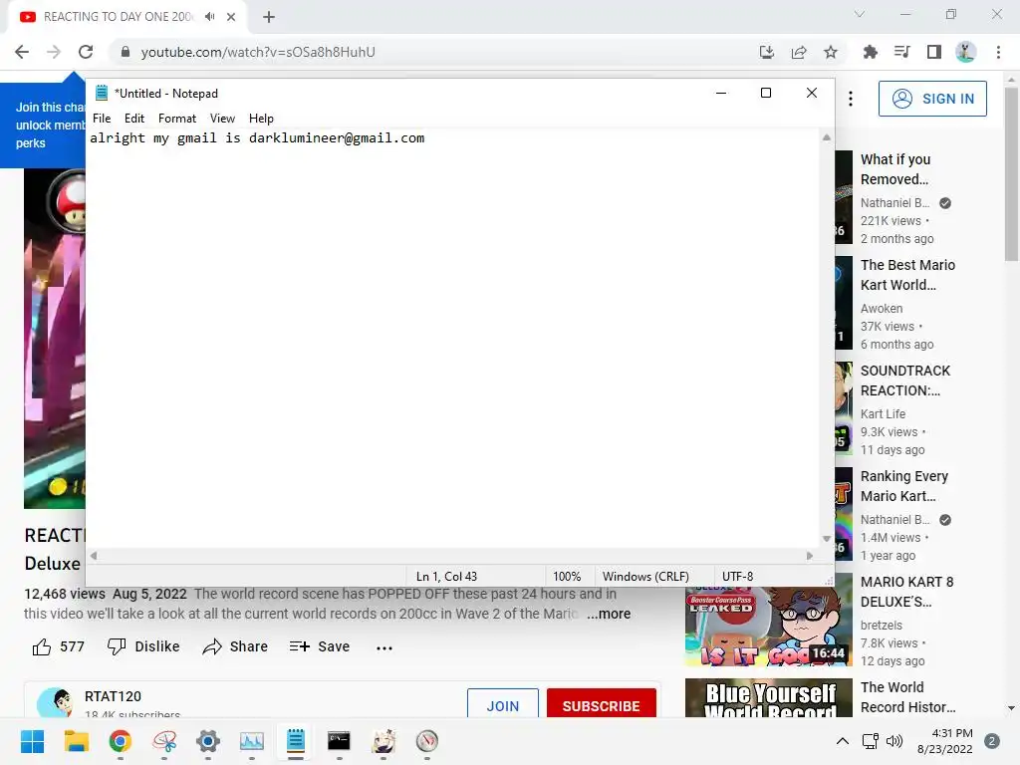The height and width of the screenshot is (765, 1020).
Task: Open YouTube settings three-dot icon near Sign In
Action: coord(851,99)
